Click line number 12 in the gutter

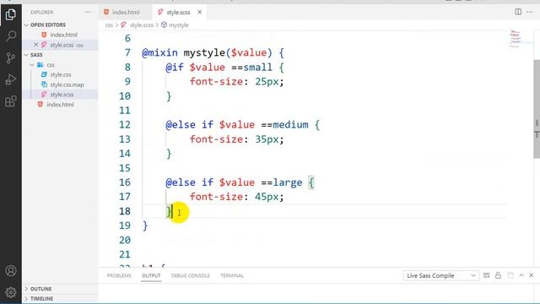125,125
